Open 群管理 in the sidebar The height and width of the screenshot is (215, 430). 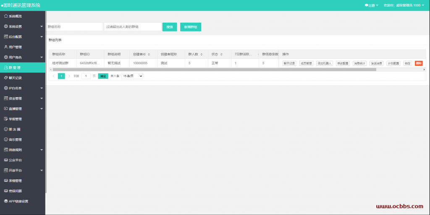23,67
